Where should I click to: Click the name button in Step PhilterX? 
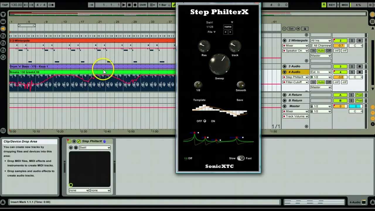click(228, 27)
